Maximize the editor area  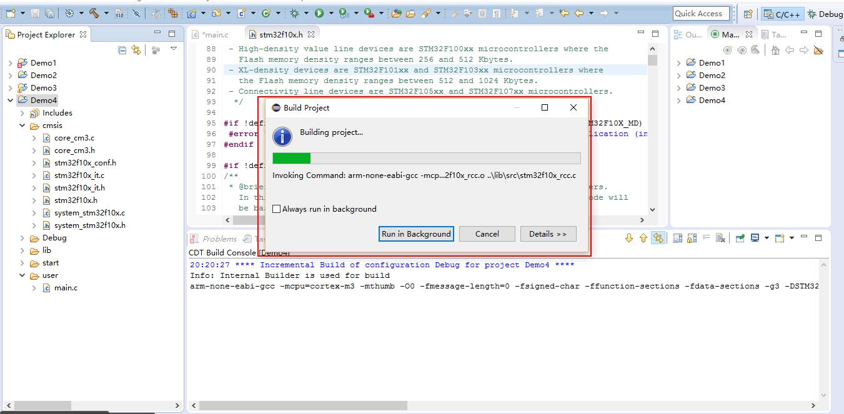tap(655, 34)
